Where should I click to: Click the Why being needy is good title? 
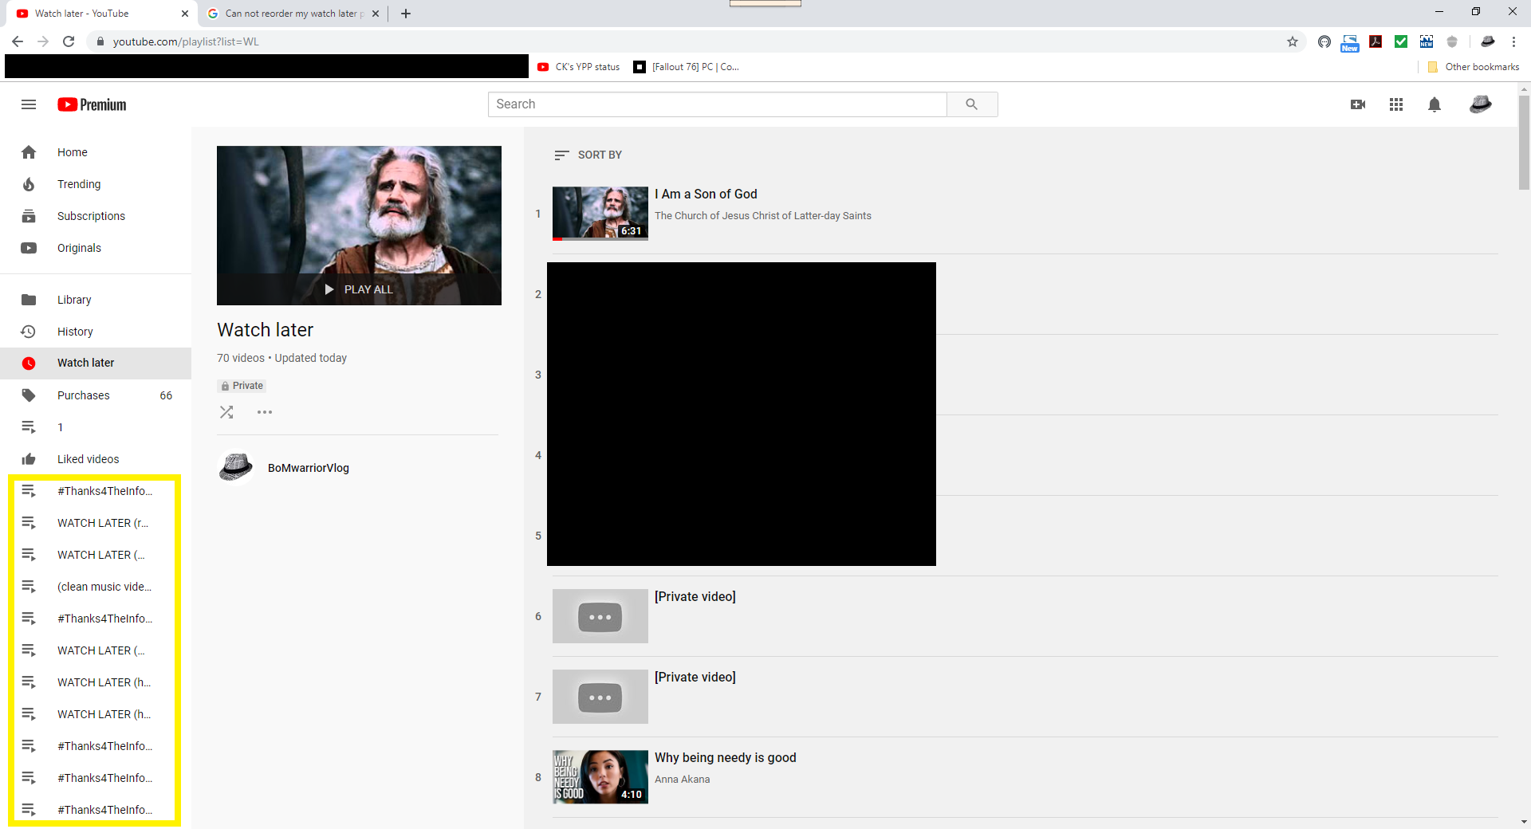coord(726,757)
